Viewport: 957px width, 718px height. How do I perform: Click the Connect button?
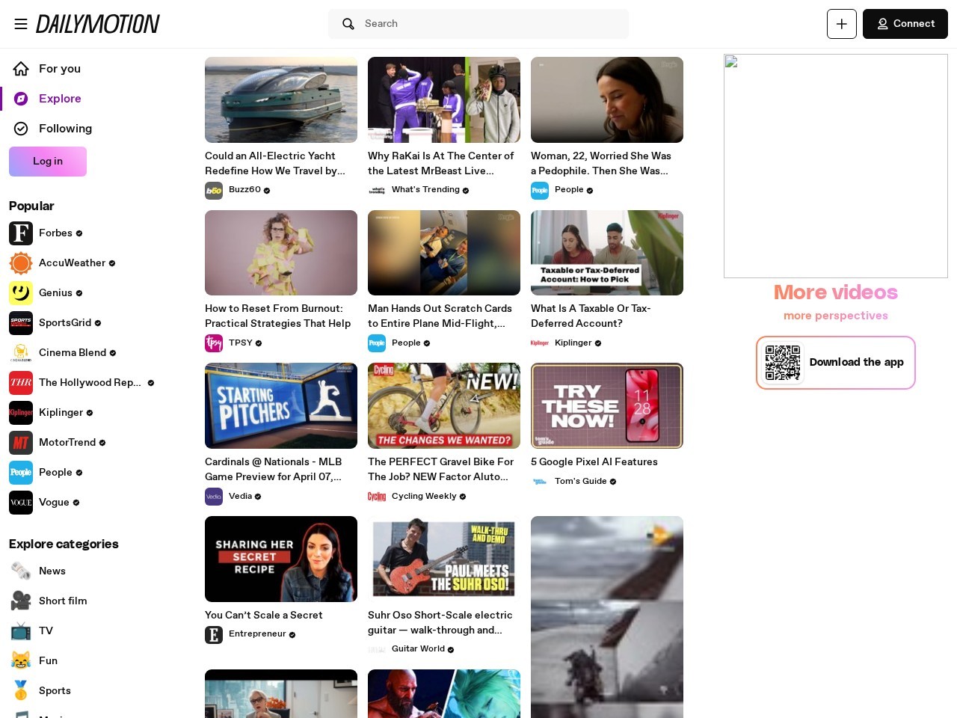[x=905, y=24]
